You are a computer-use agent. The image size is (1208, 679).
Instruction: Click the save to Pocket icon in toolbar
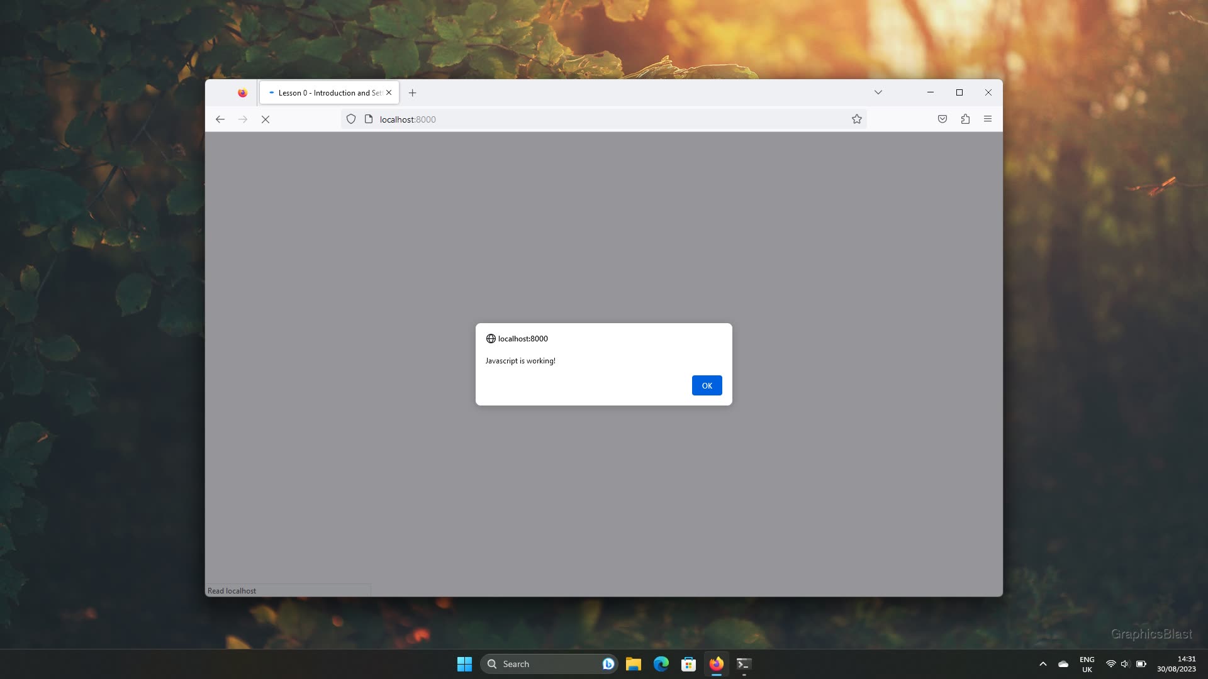tap(942, 119)
